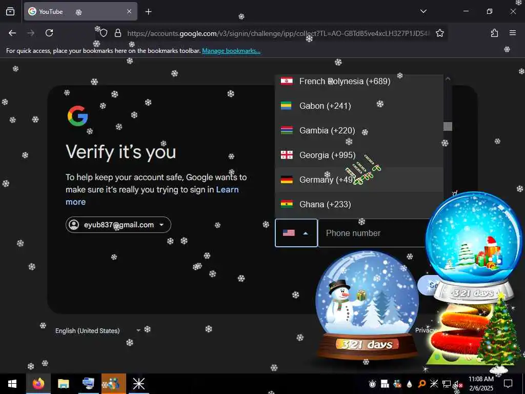Click the Privacy footer link
This screenshot has height=394, width=525.
(425, 330)
